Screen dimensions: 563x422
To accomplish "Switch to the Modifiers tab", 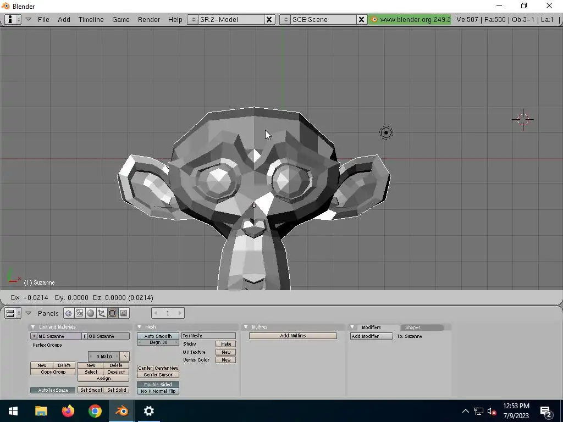I will (x=371, y=327).
